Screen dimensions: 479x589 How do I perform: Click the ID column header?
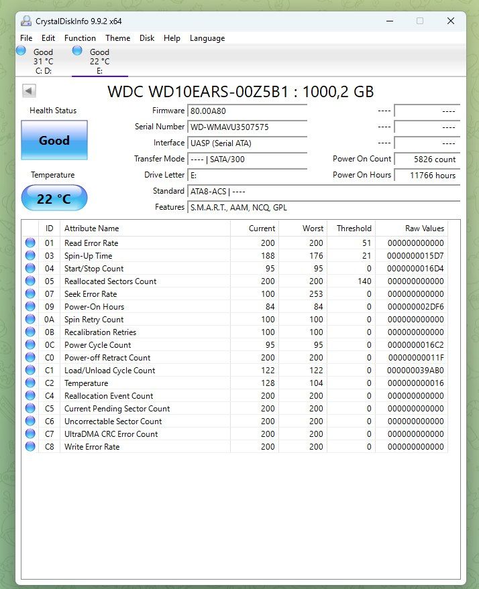[49, 228]
